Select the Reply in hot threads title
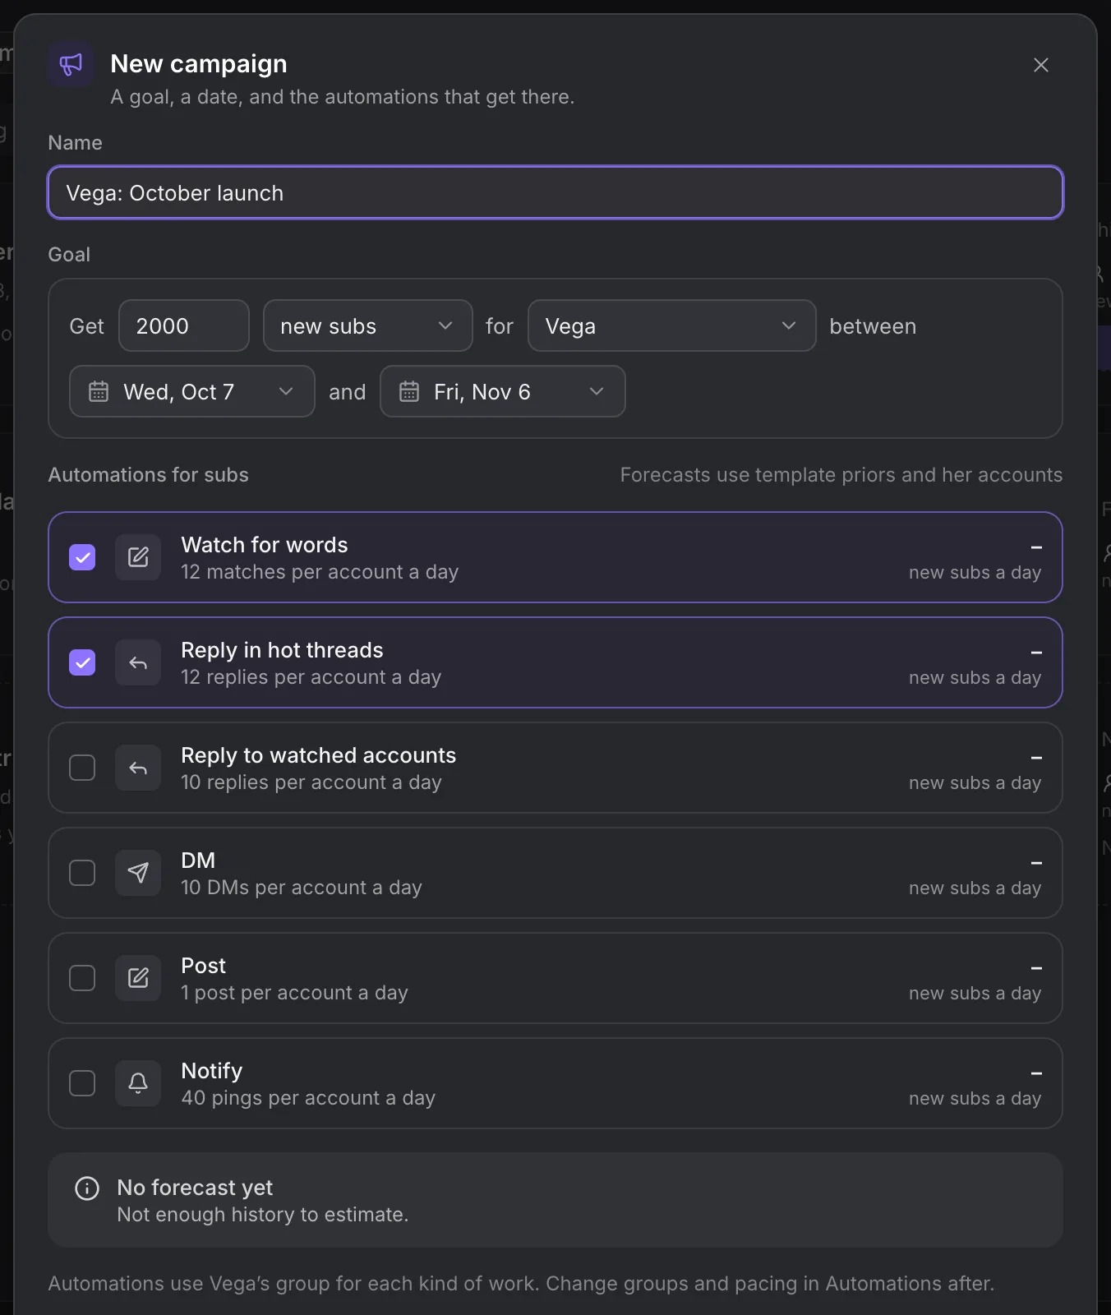Viewport: 1111px width, 1315px height. (282, 650)
